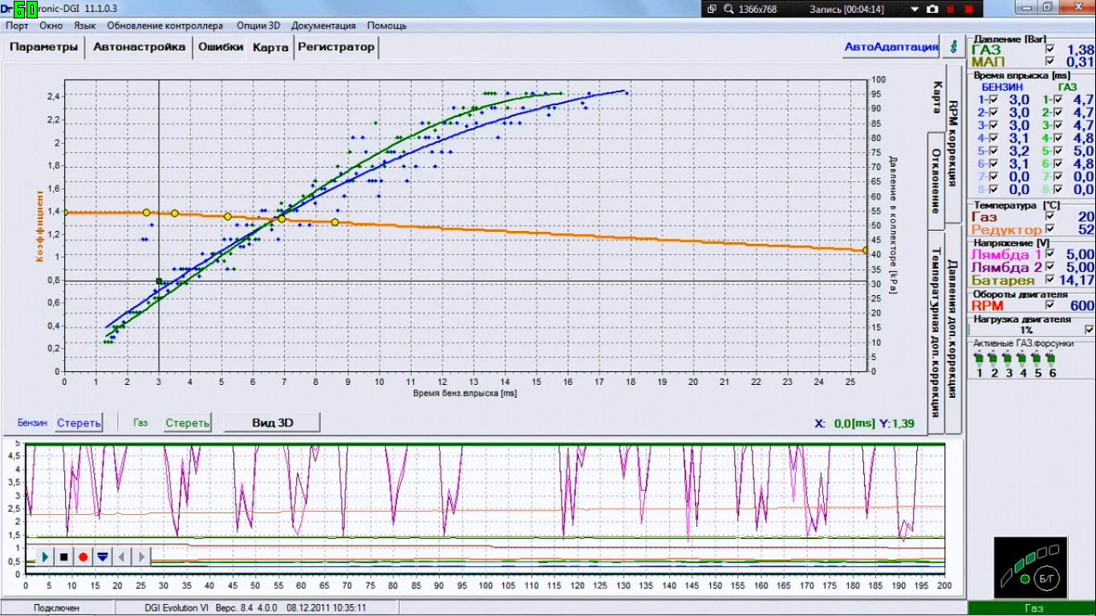Click Стереть next to Газ
Viewport: 1096px width, 616px height.
[187, 423]
